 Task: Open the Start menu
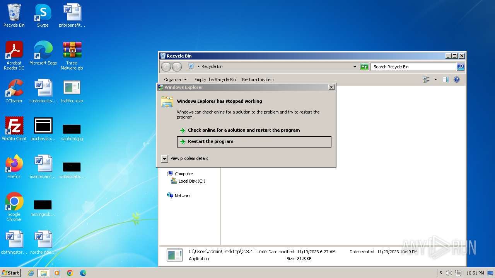(x=11, y=273)
